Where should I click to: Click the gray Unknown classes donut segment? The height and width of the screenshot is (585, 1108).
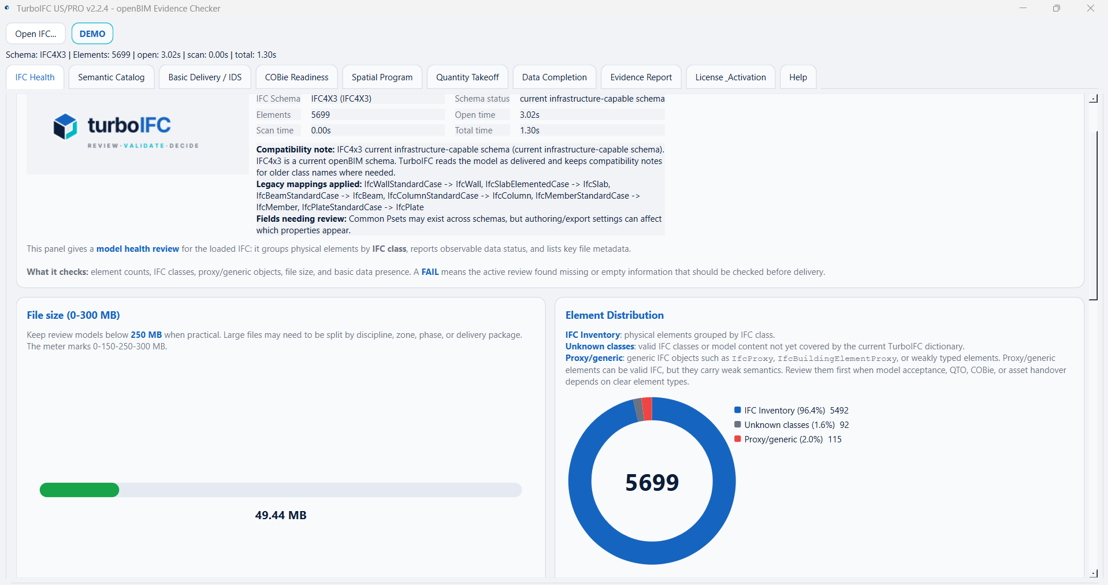pyautogui.click(x=638, y=409)
